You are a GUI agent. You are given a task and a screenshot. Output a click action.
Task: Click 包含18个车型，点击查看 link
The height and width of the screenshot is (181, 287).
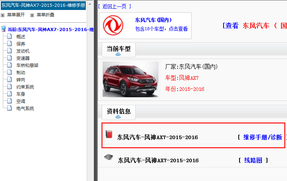tap(161, 29)
